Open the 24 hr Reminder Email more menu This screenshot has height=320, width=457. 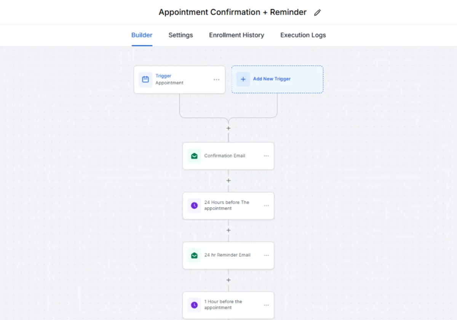pos(266,255)
